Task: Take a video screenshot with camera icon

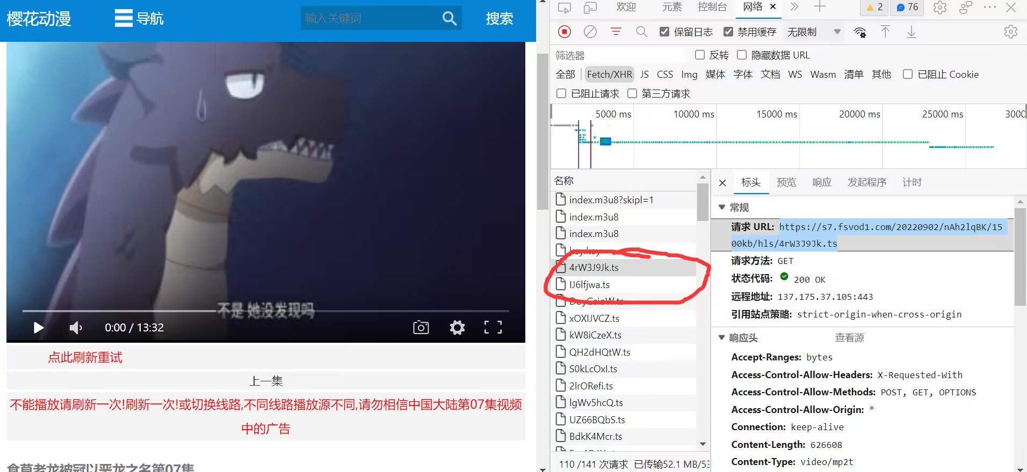Action: (x=421, y=327)
